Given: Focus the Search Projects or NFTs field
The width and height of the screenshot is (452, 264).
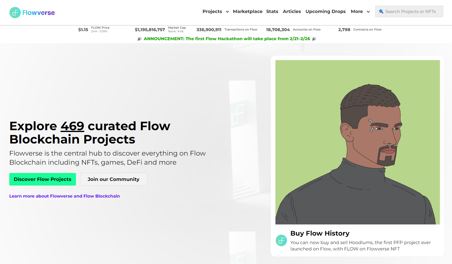Looking at the screenshot, I should pyautogui.click(x=409, y=11).
